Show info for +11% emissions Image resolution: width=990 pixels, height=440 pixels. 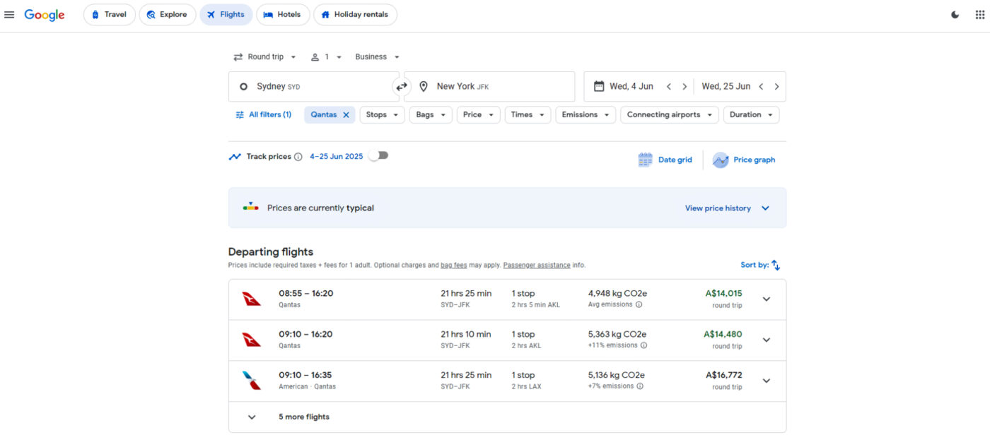tap(643, 345)
